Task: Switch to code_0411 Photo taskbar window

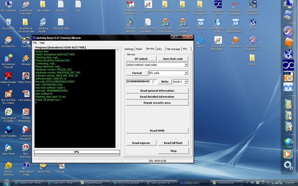Action: point(62,183)
